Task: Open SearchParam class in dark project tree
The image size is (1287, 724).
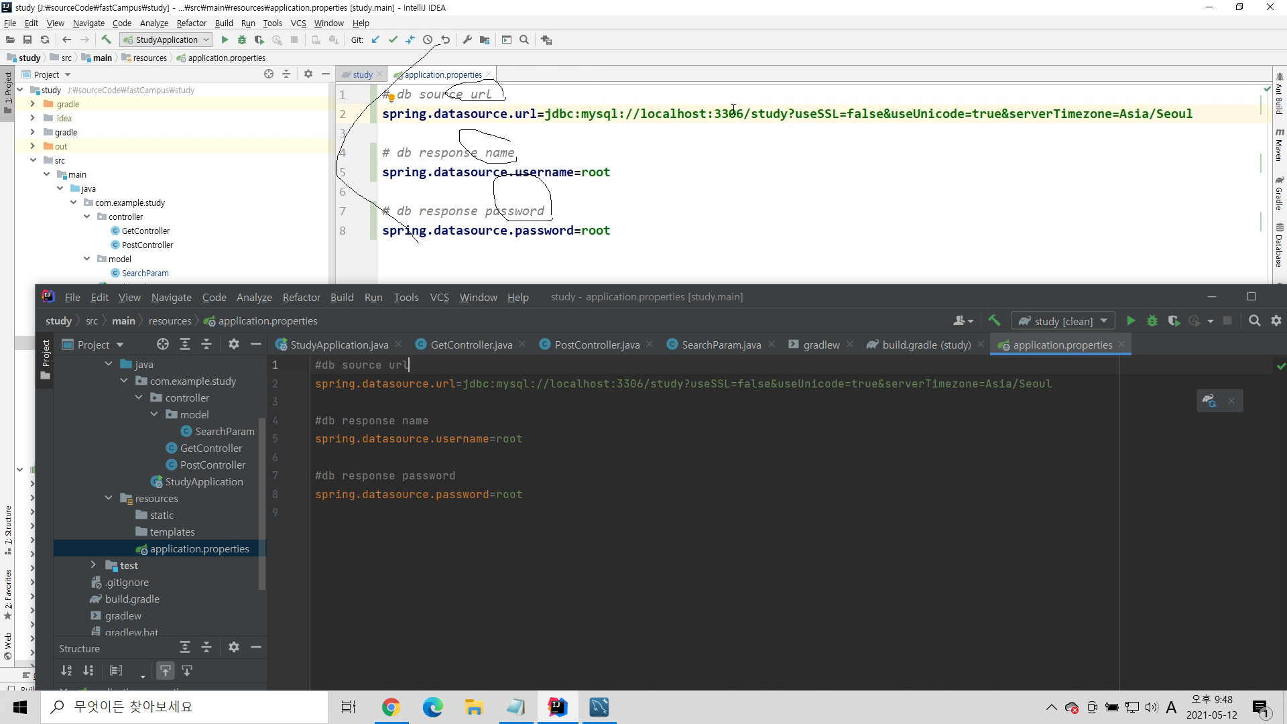Action: (225, 431)
